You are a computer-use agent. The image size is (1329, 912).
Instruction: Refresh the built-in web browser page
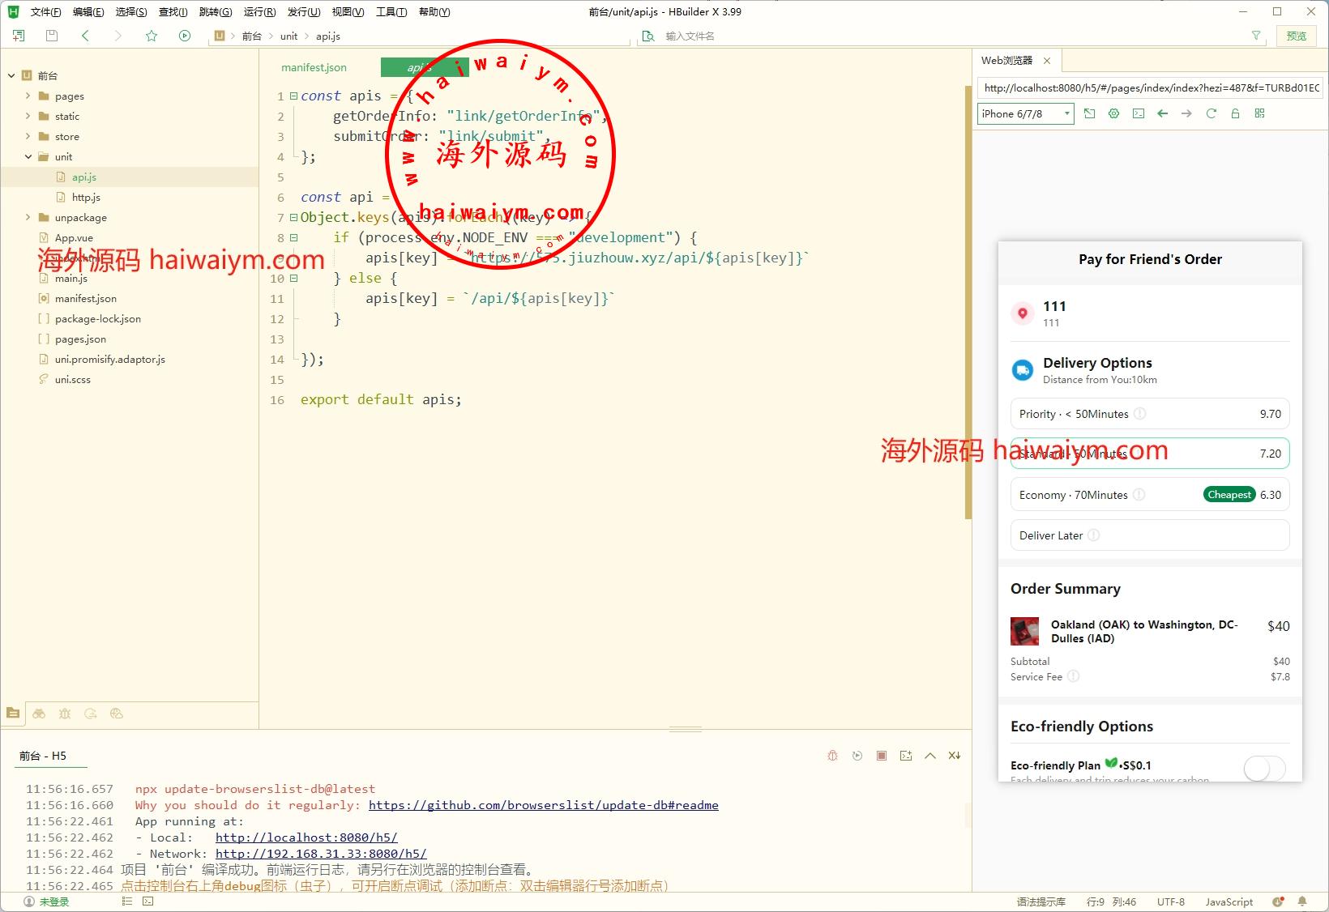tap(1211, 114)
